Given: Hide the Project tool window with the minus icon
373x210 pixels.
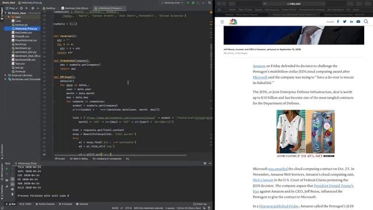Looking at the screenshot, I should (x=37, y=8).
